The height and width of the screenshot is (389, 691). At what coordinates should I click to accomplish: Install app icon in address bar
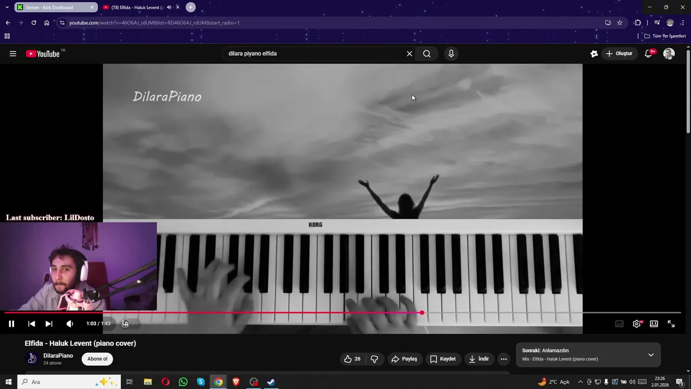[608, 23]
